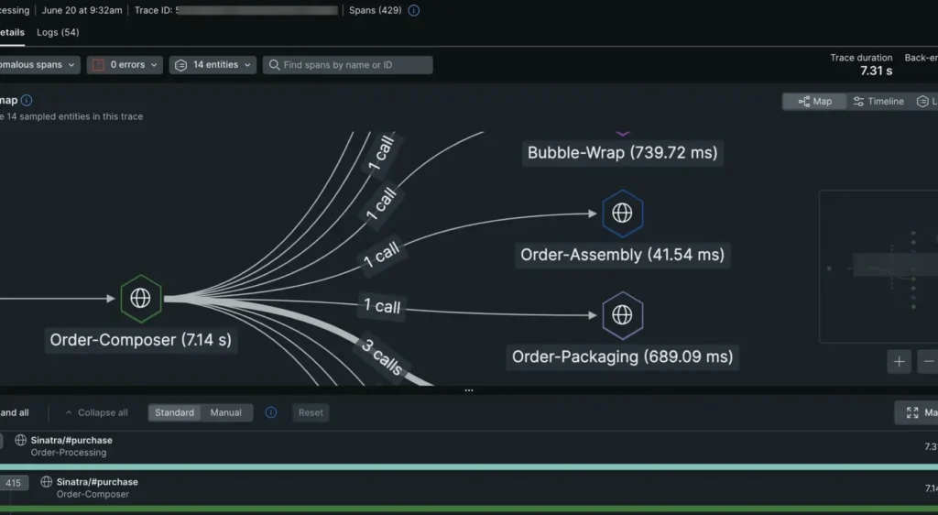
Task: Switch span view to Standard mode
Action: tap(174, 412)
